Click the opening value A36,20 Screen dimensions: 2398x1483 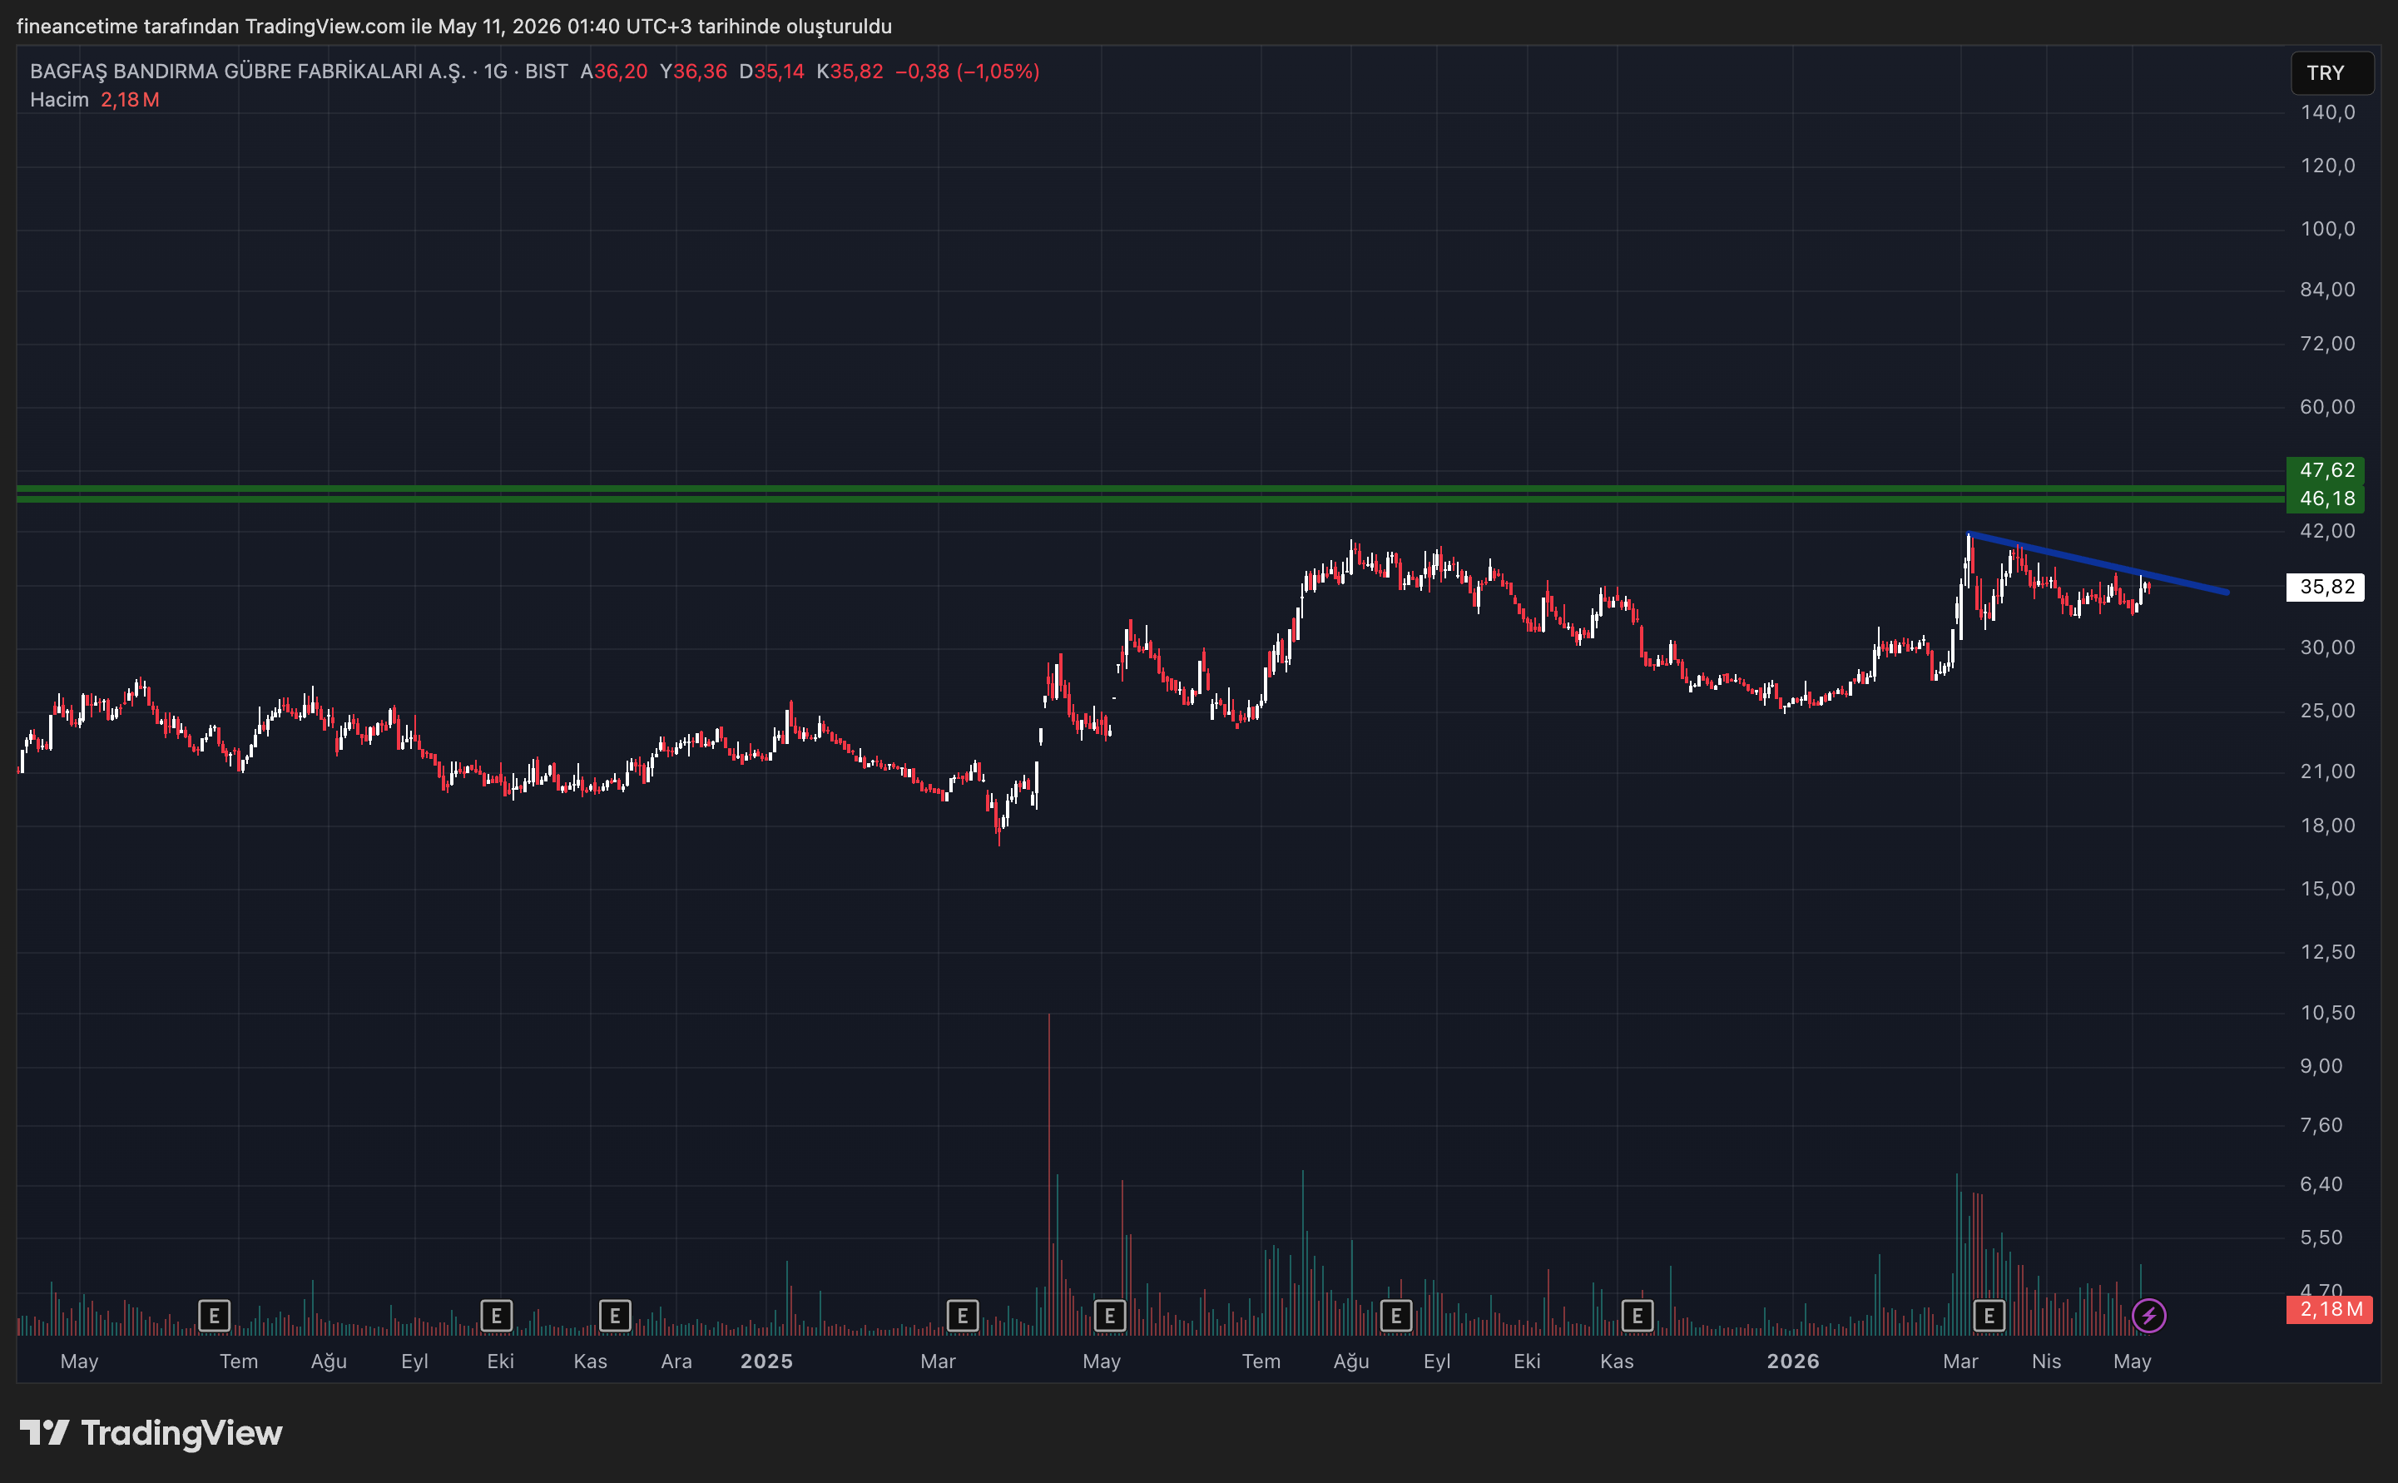coord(614,72)
